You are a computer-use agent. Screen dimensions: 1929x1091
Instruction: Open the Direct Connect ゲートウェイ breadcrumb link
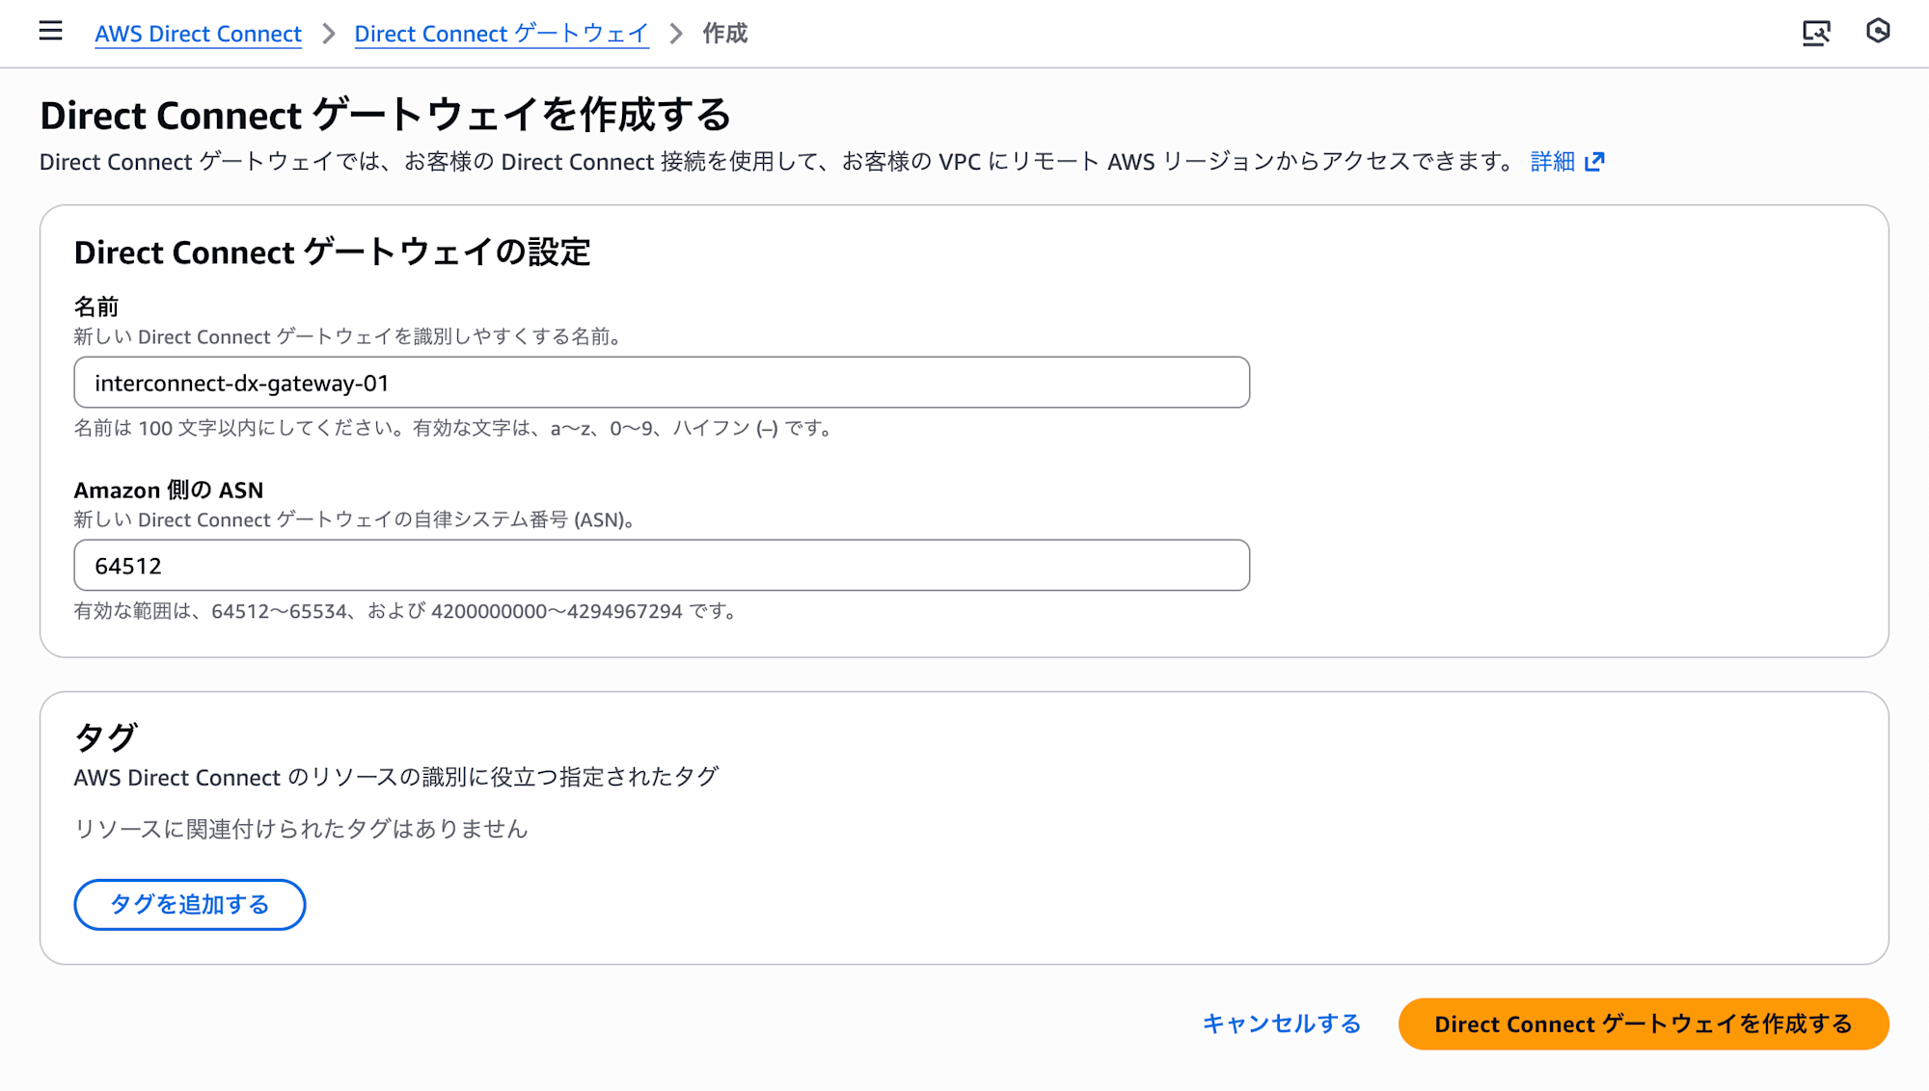tap(502, 34)
